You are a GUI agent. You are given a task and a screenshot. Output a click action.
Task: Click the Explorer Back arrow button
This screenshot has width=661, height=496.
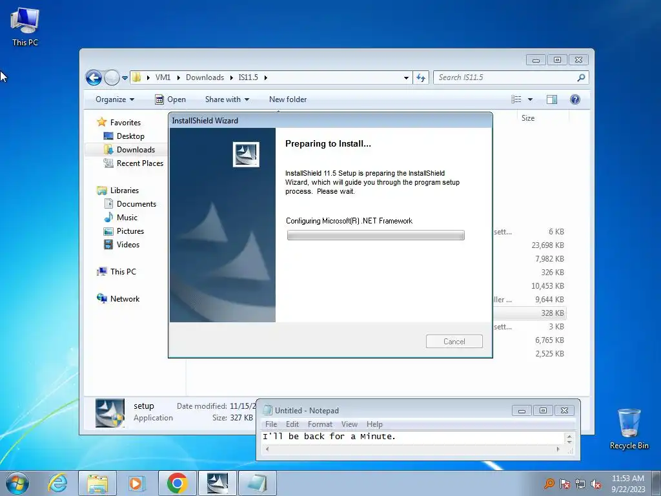[94, 77]
